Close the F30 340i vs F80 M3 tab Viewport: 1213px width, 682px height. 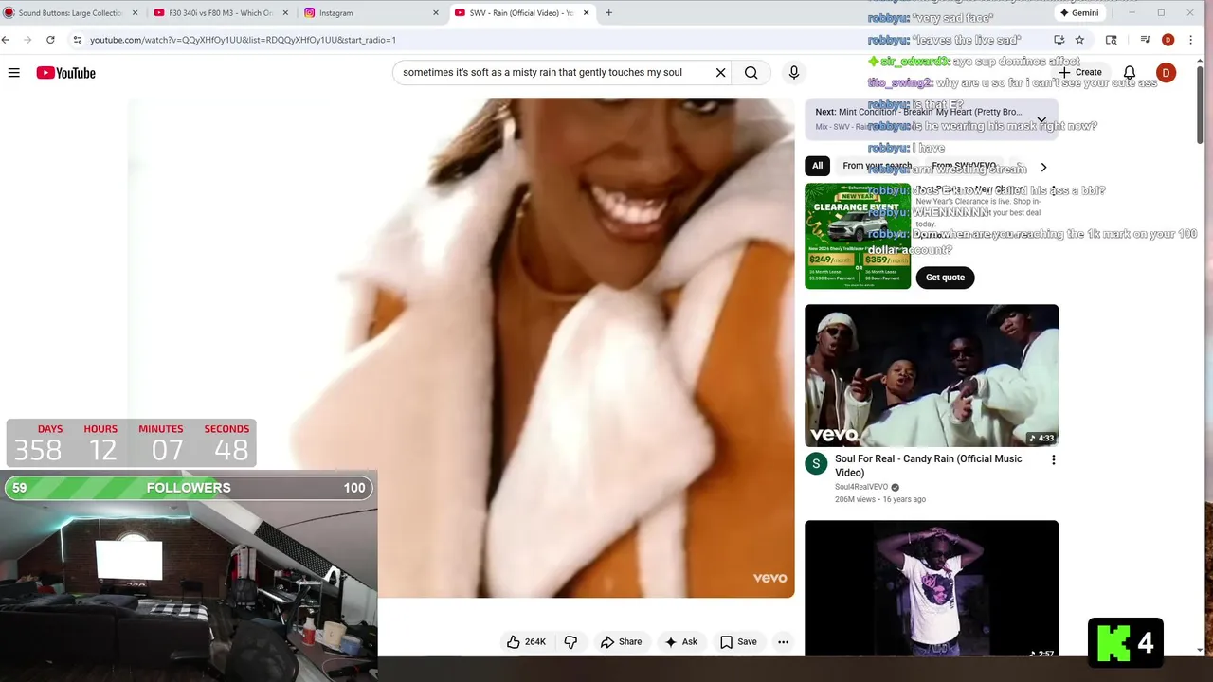[285, 13]
